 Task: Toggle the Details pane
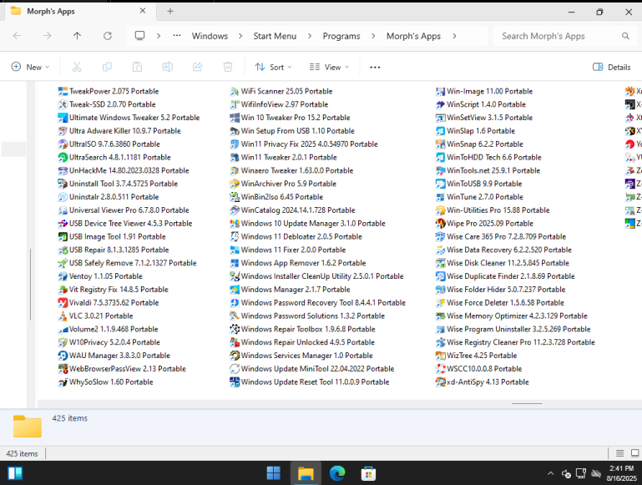tap(612, 67)
